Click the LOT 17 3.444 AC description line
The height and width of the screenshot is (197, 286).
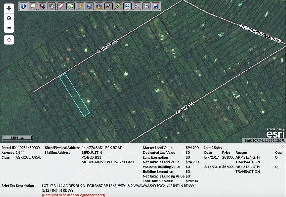[x=118, y=186]
